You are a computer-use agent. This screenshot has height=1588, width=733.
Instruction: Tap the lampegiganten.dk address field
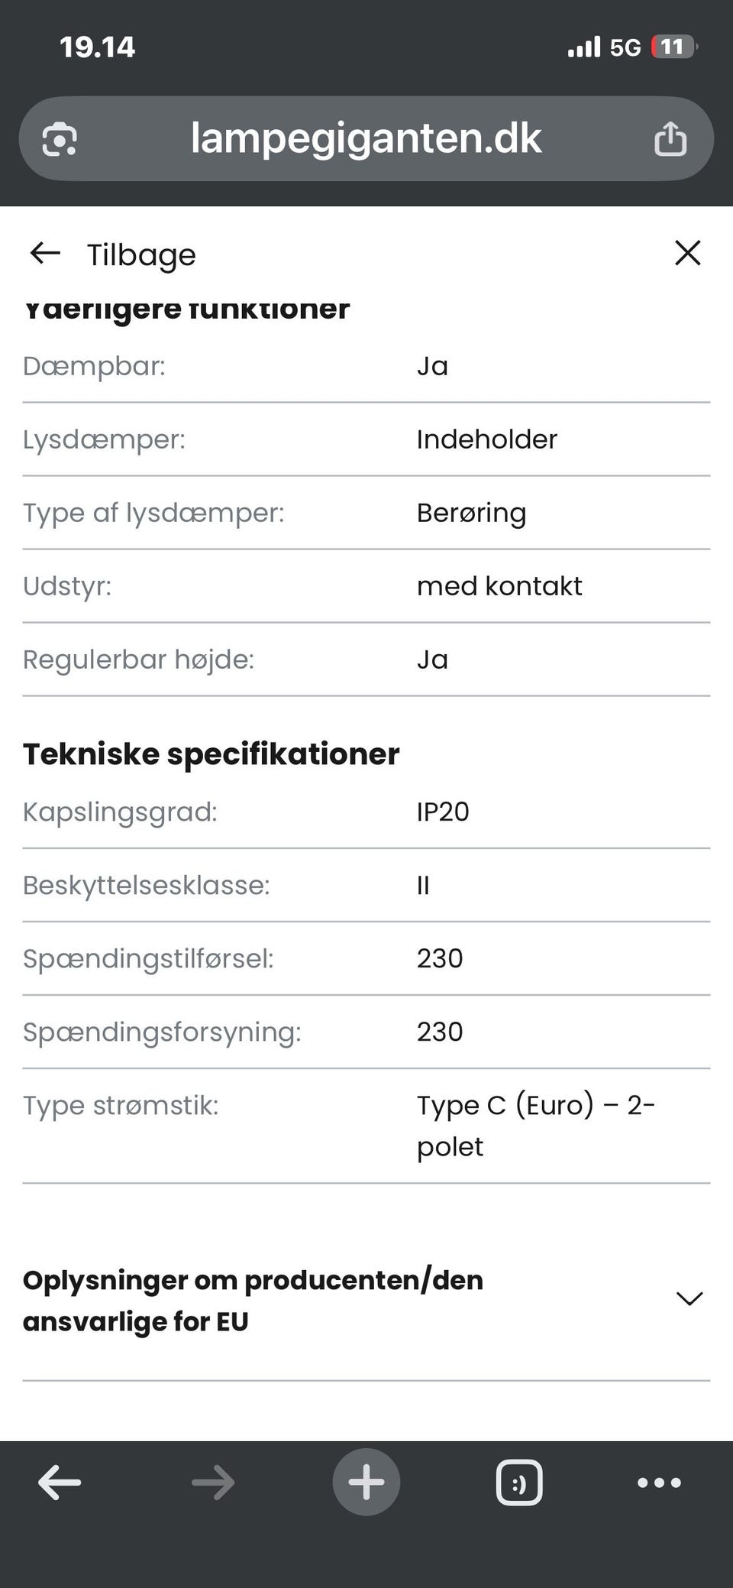(x=366, y=138)
